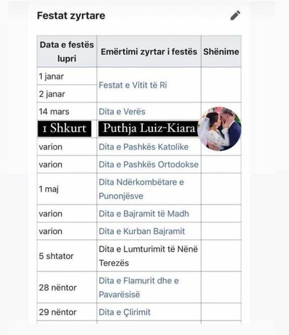Screen dimensions: 289x335
Task: Click the 1 Shkurt black label
Action: click(64, 129)
